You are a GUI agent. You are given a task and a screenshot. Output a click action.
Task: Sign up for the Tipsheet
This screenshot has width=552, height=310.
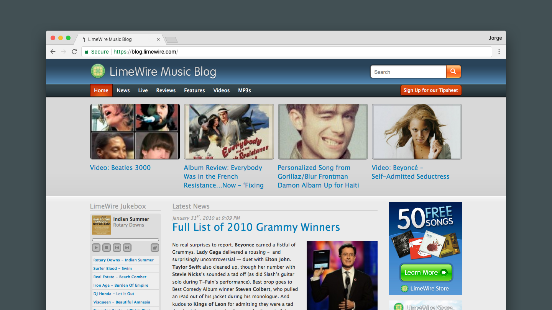point(430,90)
